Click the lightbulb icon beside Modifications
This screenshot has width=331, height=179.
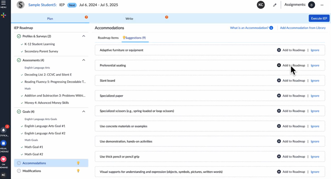(78, 171)
